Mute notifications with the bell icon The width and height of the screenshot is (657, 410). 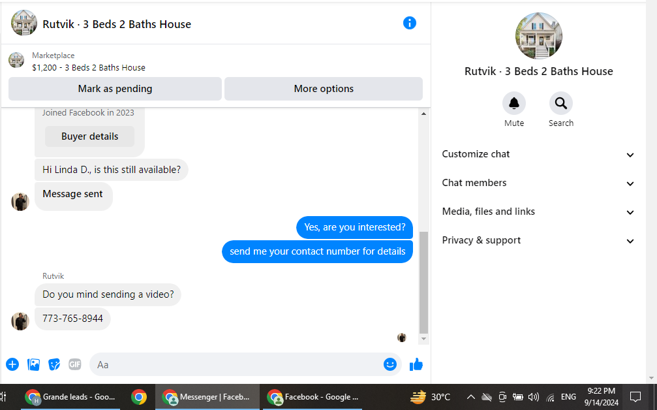(513, 103)
